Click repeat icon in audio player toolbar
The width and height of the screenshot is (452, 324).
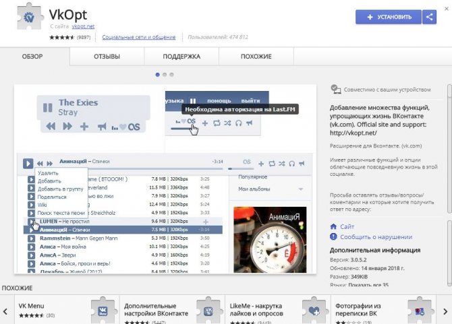272,164
